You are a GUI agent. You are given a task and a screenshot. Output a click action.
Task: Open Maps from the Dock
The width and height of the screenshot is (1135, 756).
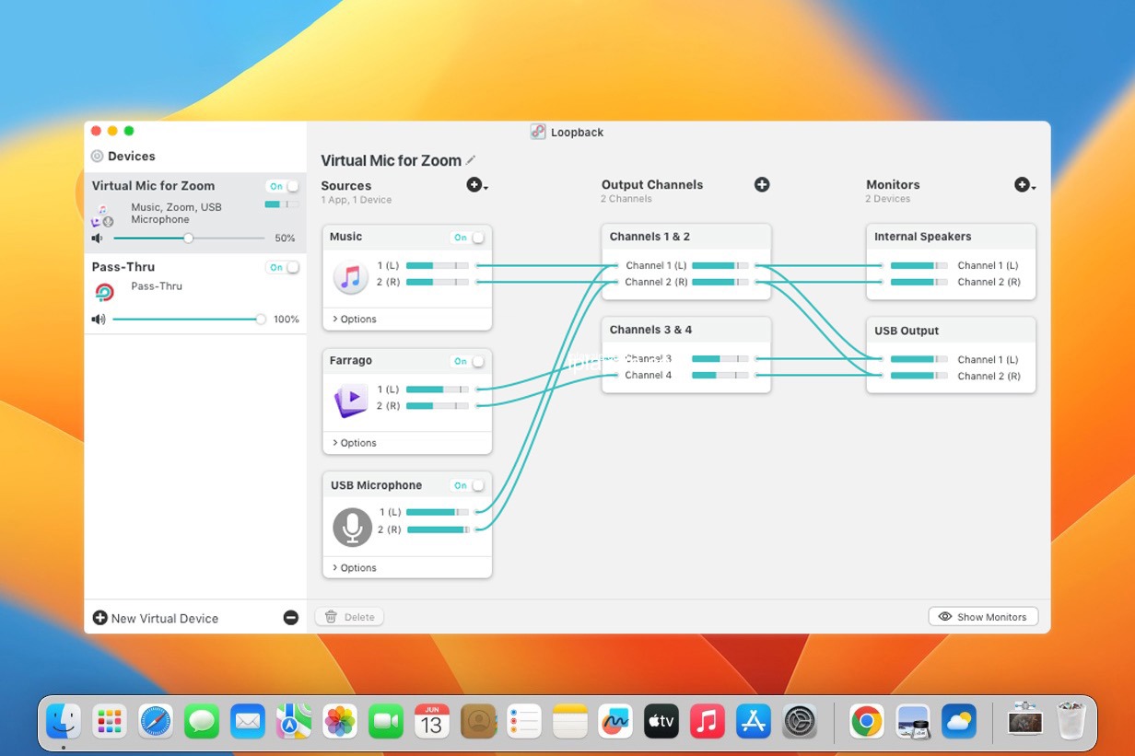click(294, 721)
